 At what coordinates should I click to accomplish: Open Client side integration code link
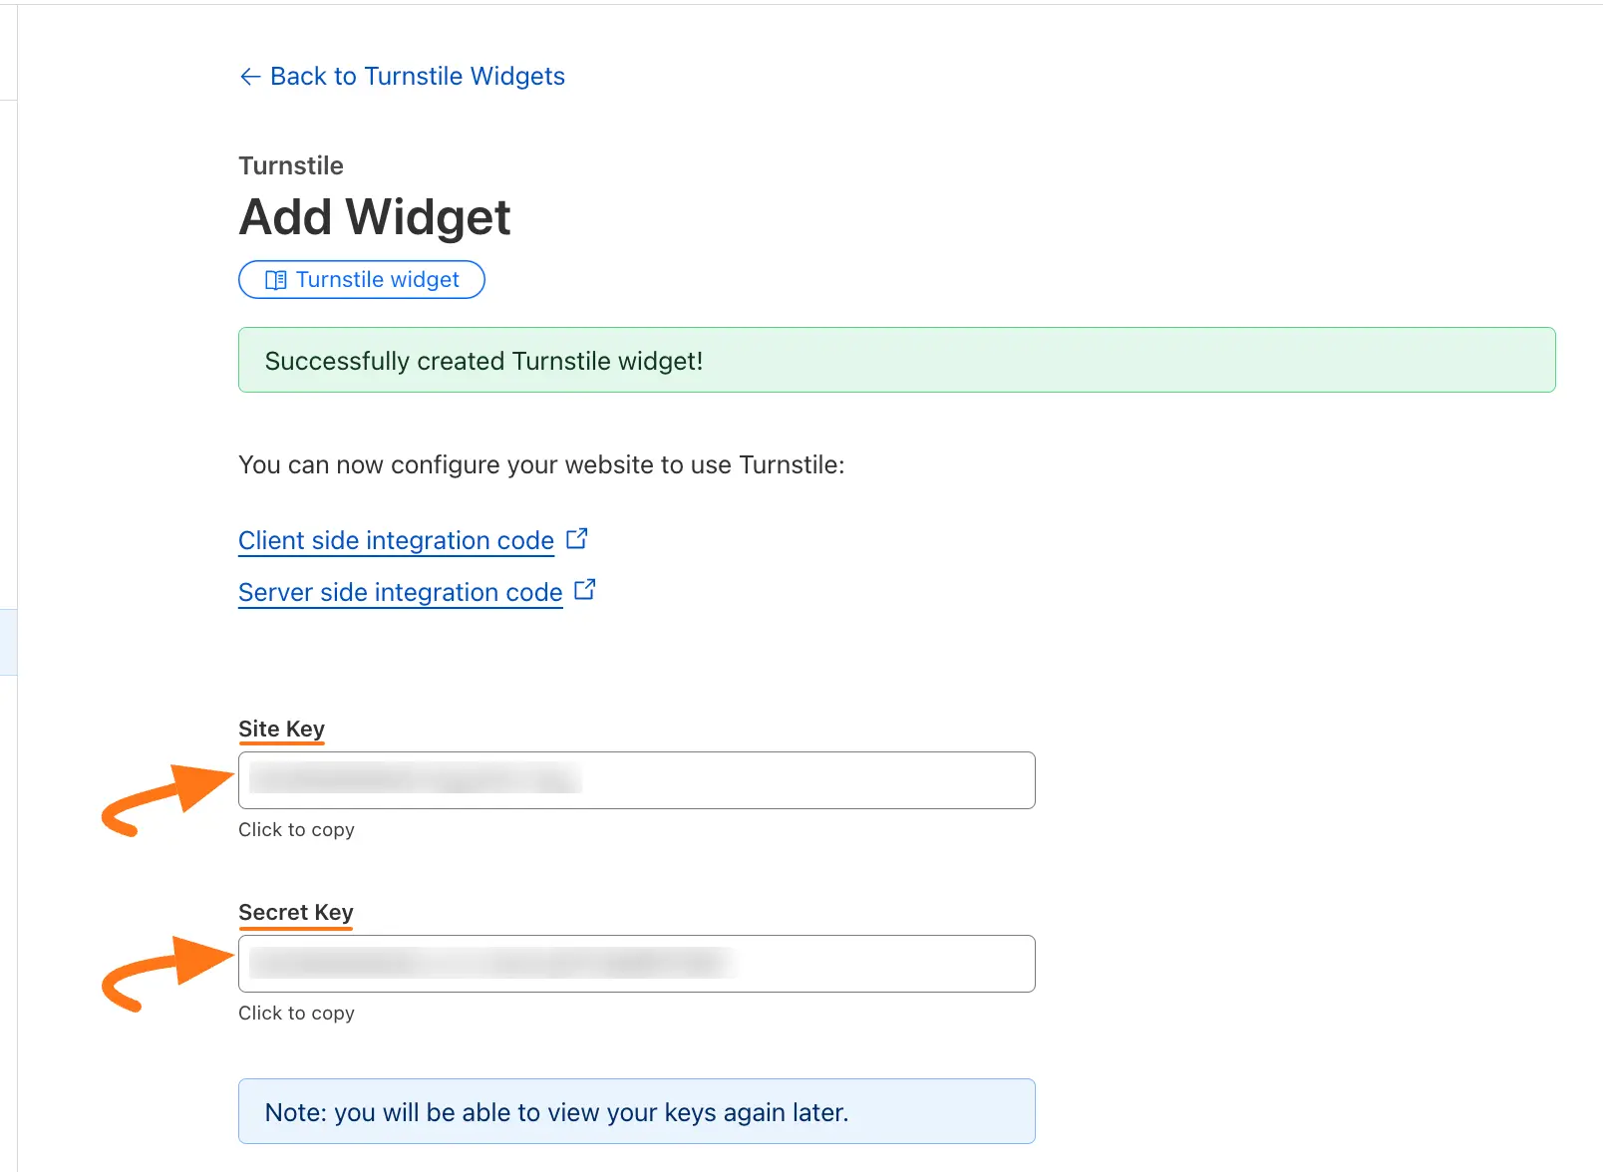[396, 540]
